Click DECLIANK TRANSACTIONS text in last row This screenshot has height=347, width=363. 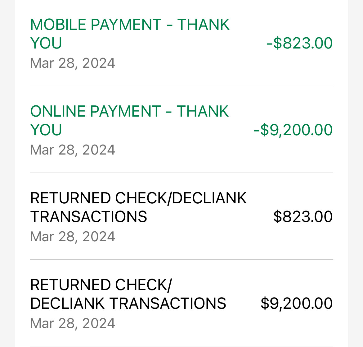pyautogui.click(x=128, y=303)
